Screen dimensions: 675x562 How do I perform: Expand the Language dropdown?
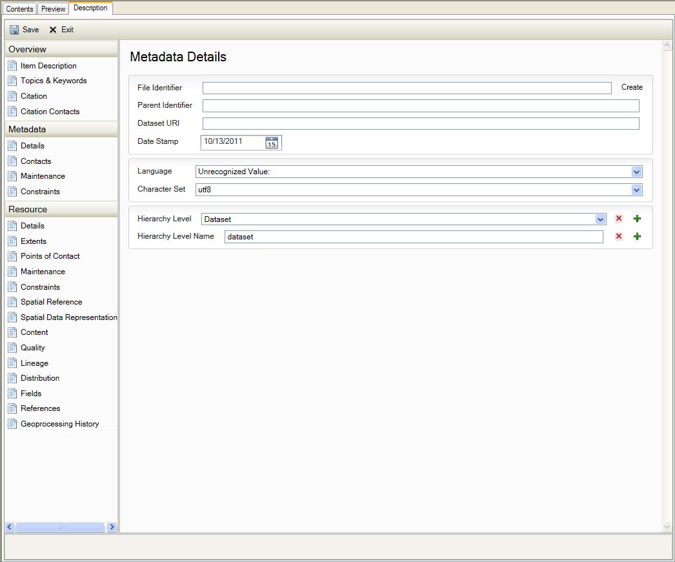(636, 172)
